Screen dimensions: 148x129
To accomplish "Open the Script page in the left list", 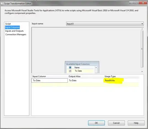I will pos(8,24).
